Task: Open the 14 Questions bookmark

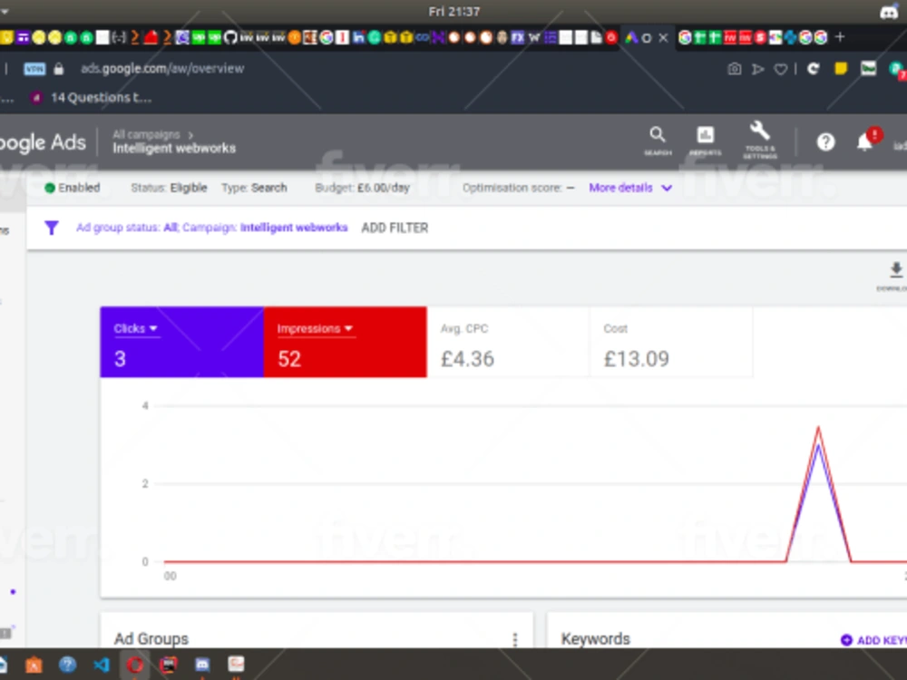Action: click(x=93, y=98)
